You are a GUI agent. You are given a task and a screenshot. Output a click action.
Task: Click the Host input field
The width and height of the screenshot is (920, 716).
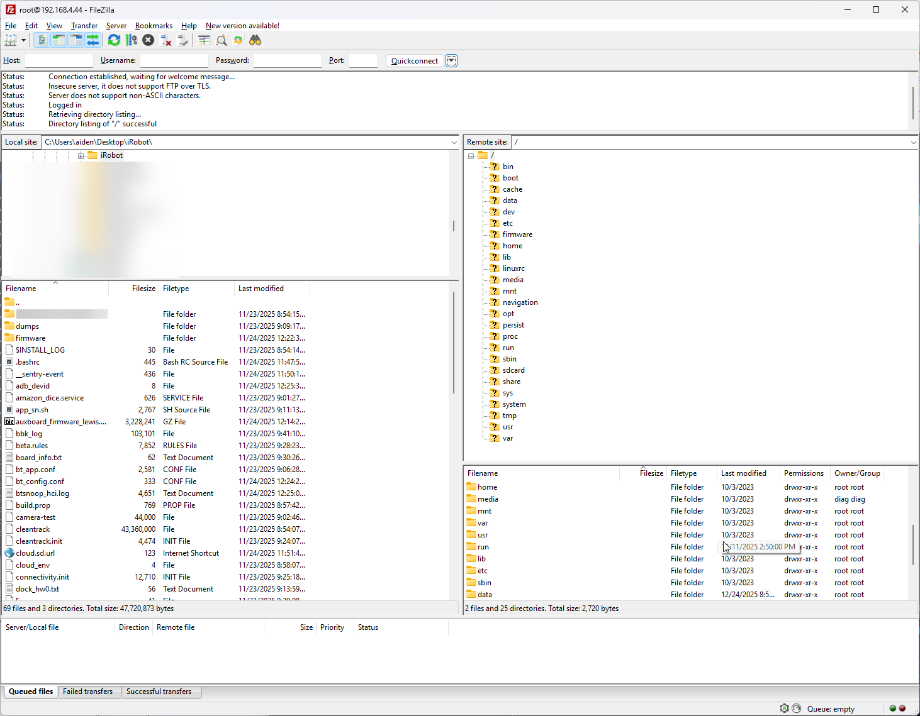59,61
